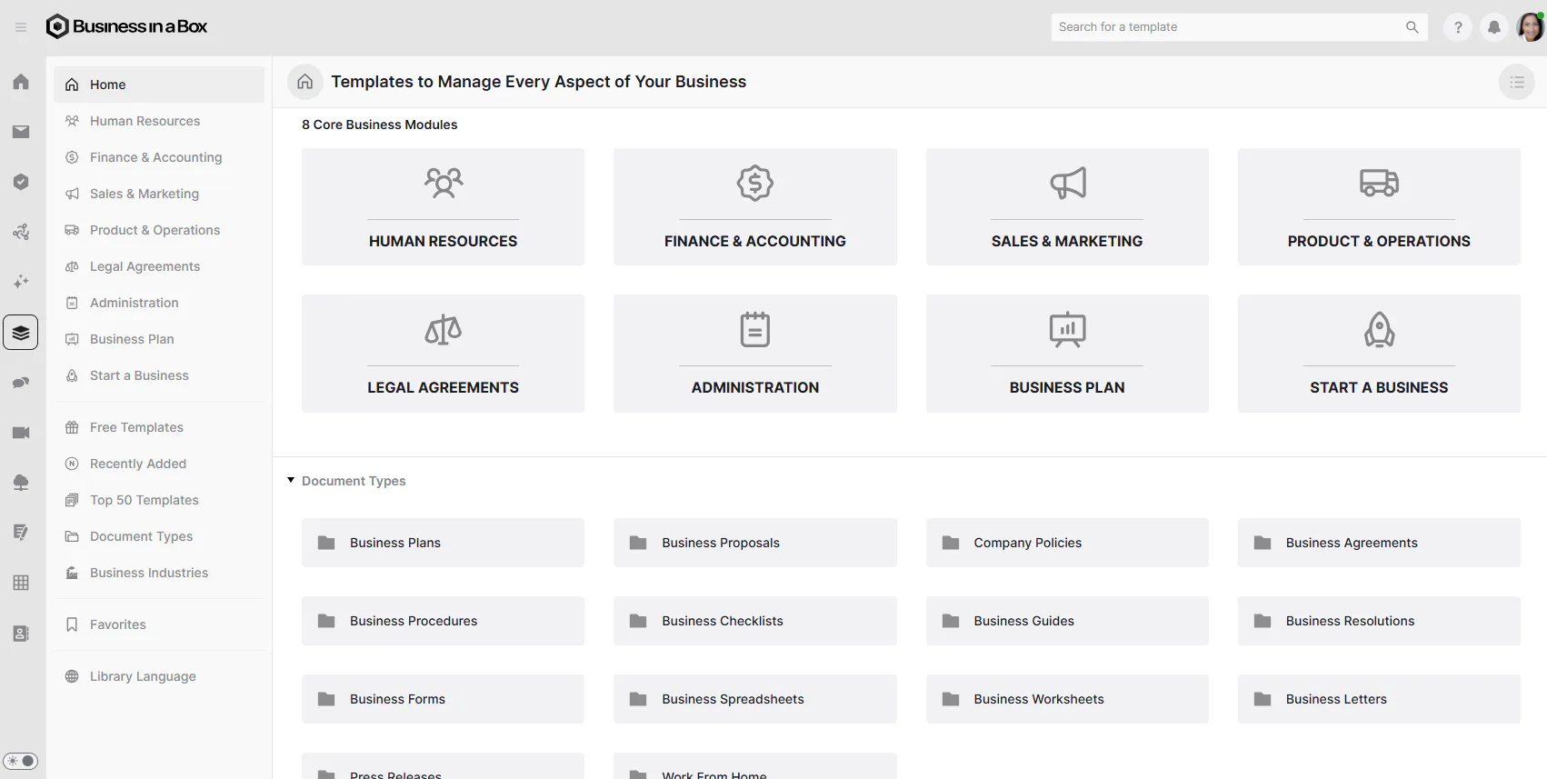
Task: Go to Legal Agreements in the sidebar menu
Action: [x=159, y=266]
